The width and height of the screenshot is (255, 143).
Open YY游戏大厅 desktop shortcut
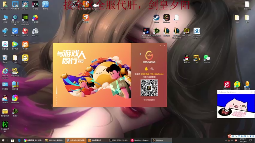[15, 72]
